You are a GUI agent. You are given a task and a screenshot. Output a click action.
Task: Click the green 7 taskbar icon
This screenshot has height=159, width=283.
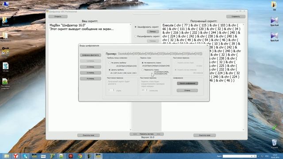click(x=52, y=156)
